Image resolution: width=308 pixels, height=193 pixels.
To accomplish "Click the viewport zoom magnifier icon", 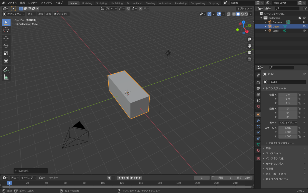I will click(249, 39).
